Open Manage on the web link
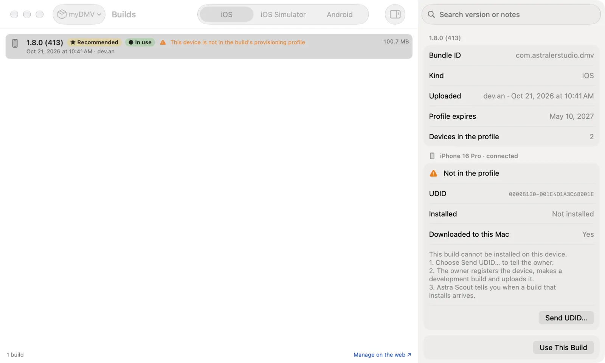 pos(382,355)
